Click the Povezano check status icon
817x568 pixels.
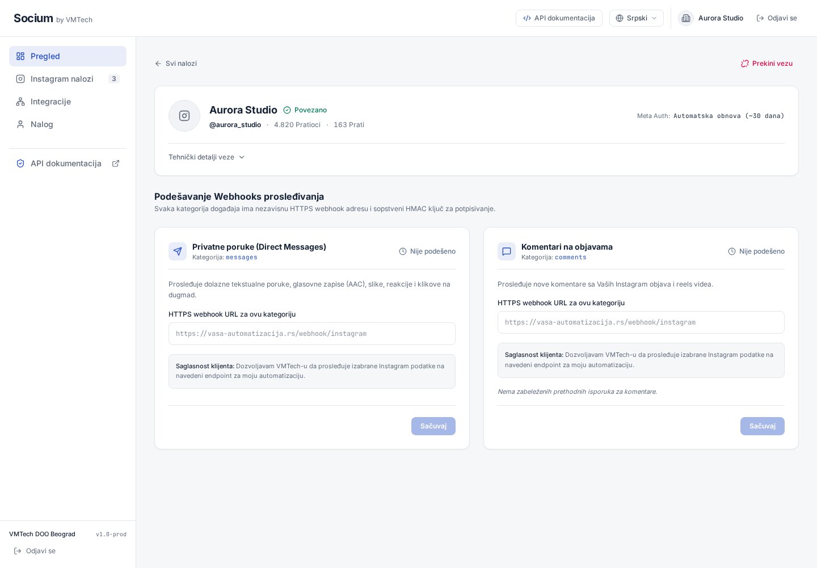click(287, 110)
